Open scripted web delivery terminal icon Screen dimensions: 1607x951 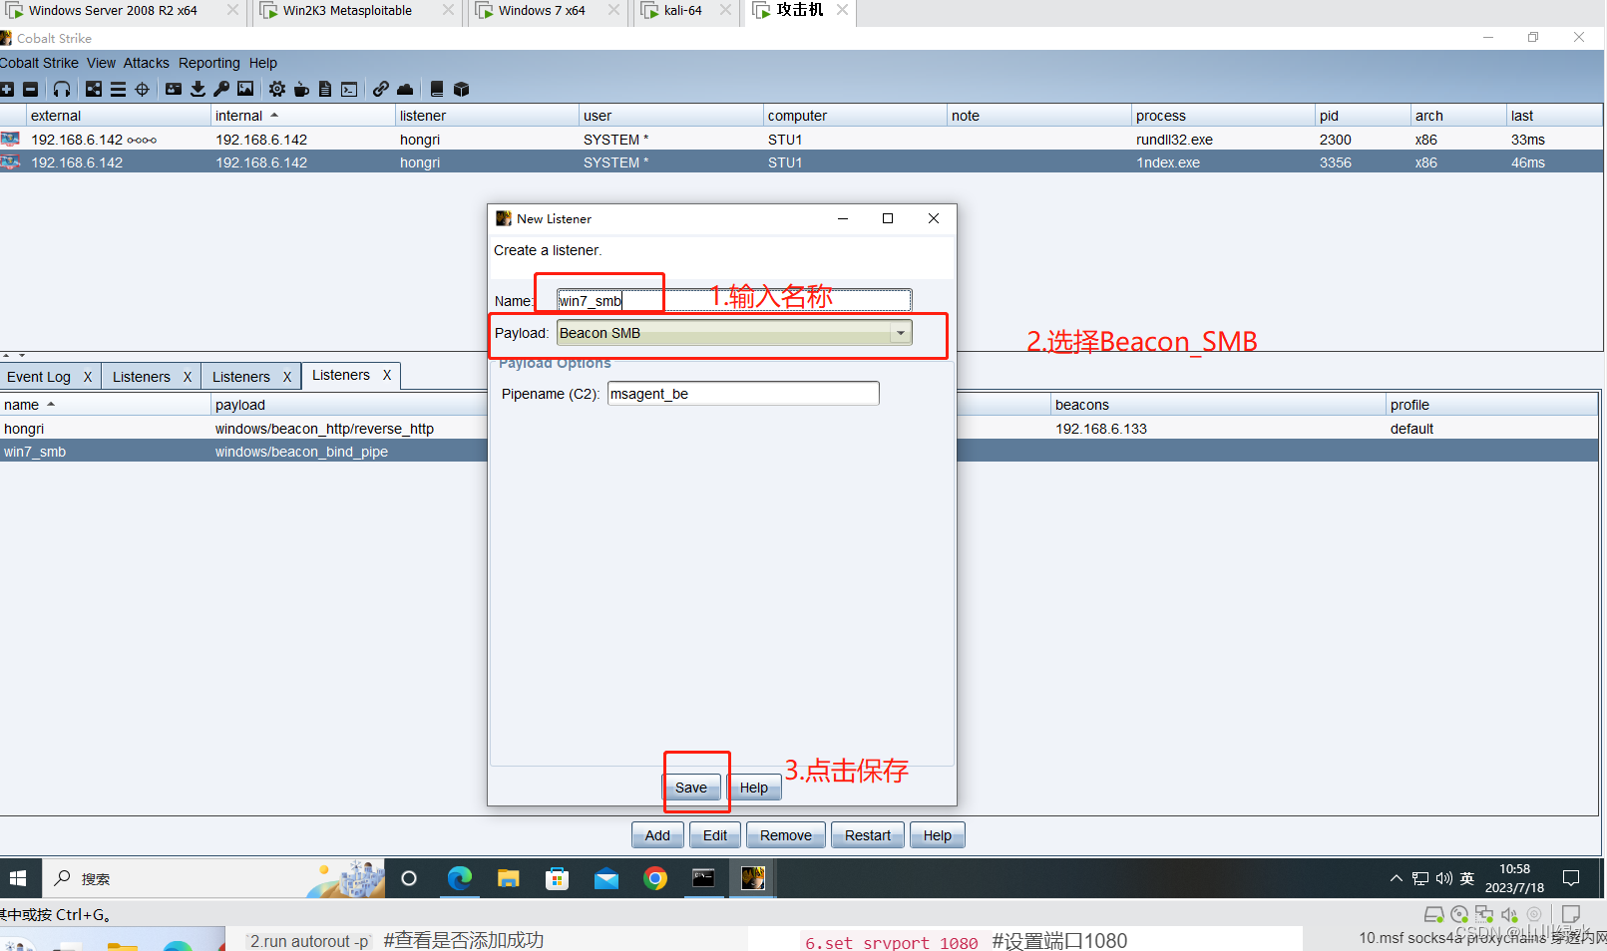(x=349, y=90)
